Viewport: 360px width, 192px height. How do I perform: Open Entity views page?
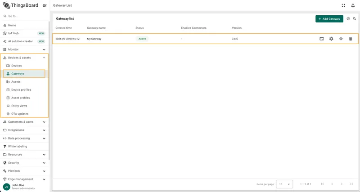coord(24,106)
